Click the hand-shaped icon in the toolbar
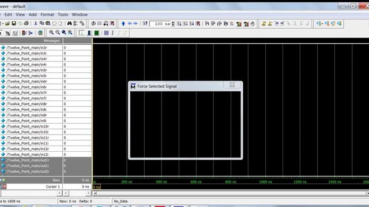 [x=253, y=24]
